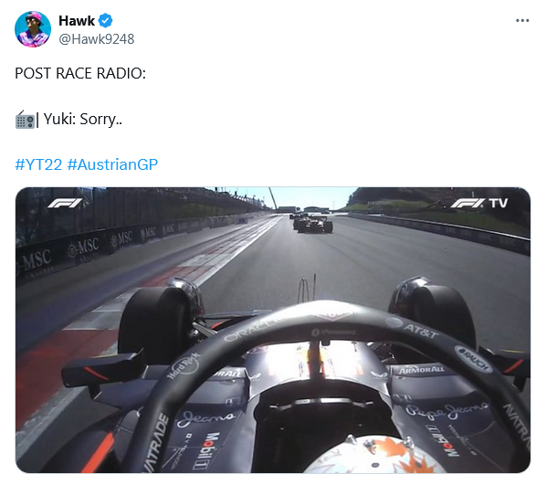This screenshot has height=485, width=546.
Task: Click the POST RACE RADIO text
Action: pyautogui.click(x=80, y=73)
